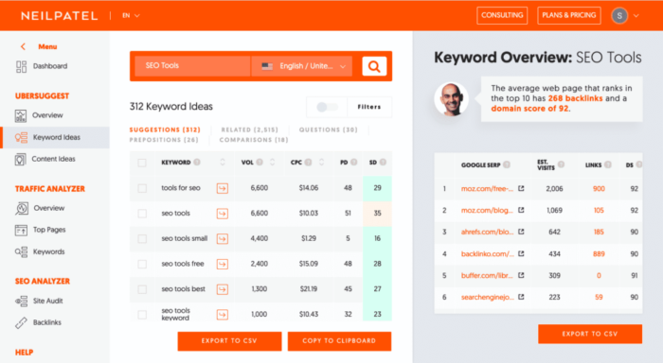663x363 pixels.
Task: Open the Traffic Analyzer Overview icon
Action: click(x=22, y=208)
